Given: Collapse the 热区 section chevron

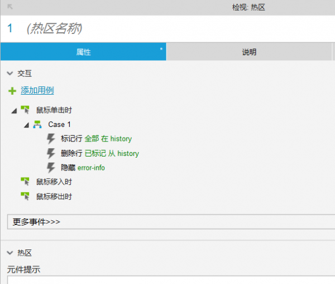Looking at the screenshot, I should 10,253.
